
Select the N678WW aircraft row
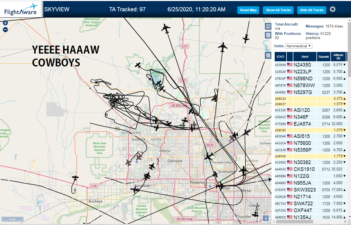pos(311,85)
